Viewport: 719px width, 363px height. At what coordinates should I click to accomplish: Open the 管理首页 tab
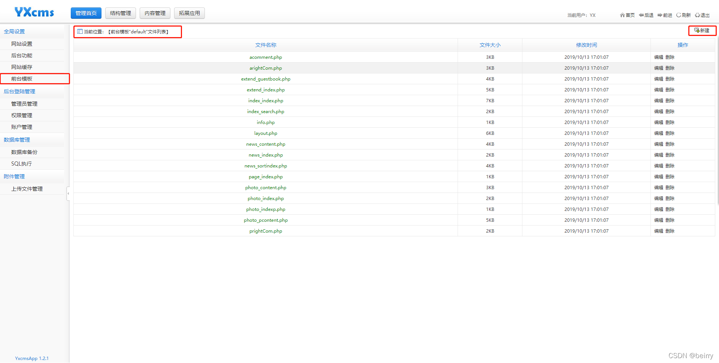86,13
